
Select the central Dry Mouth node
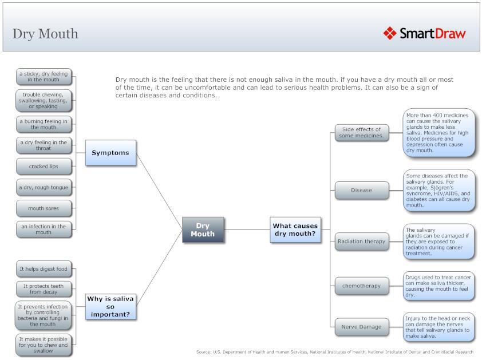[x=203, y=230]
